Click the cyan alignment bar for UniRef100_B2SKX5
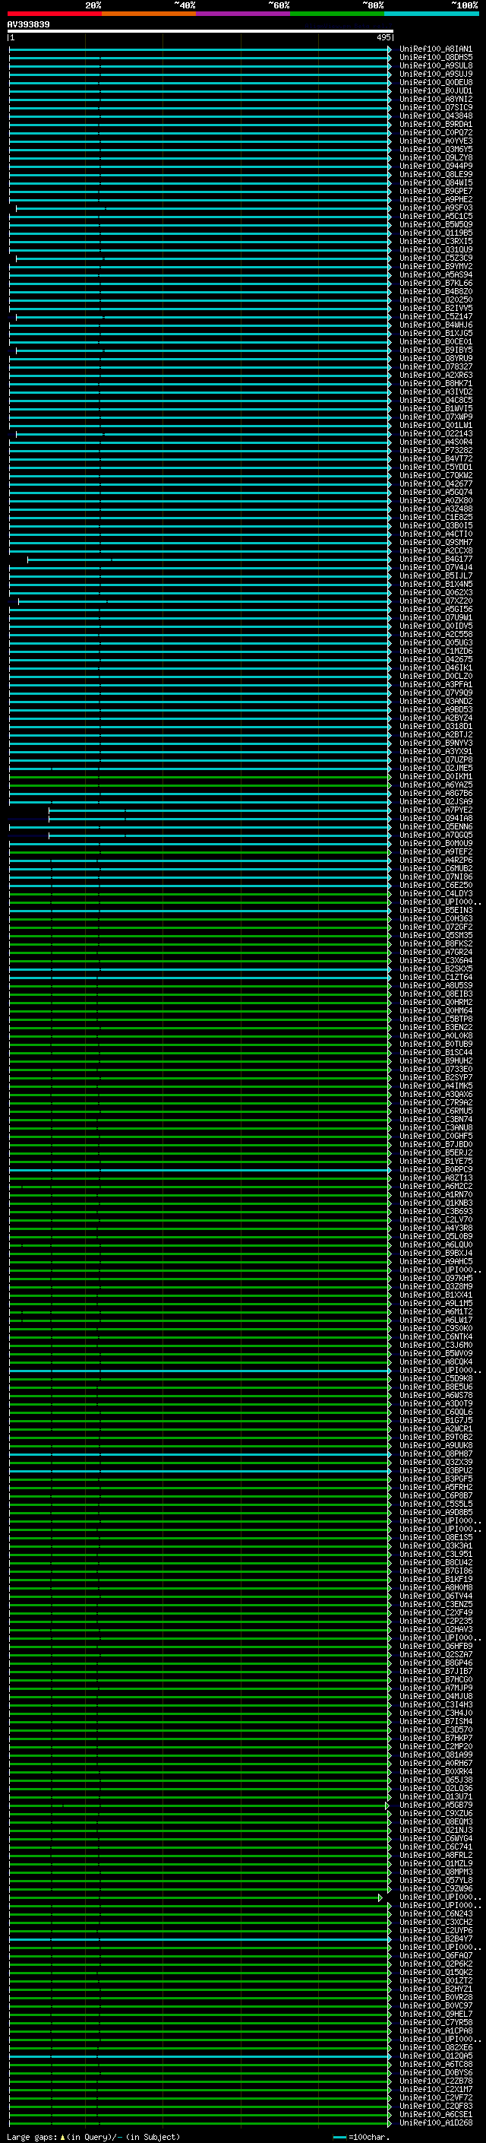The height and width of the screenshot is (2143, 486). point(200,968)
